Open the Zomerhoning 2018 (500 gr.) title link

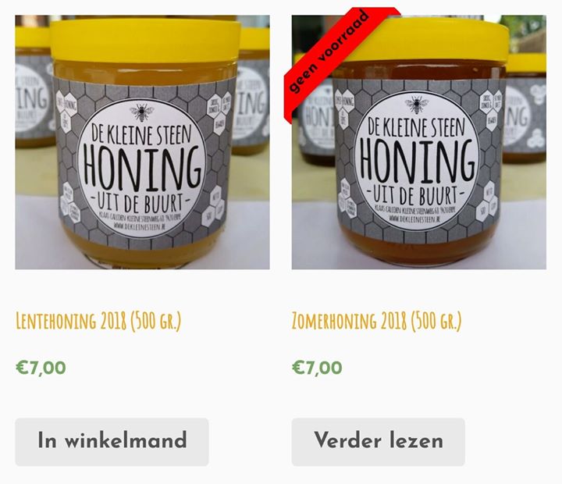(x=377, y=321)
